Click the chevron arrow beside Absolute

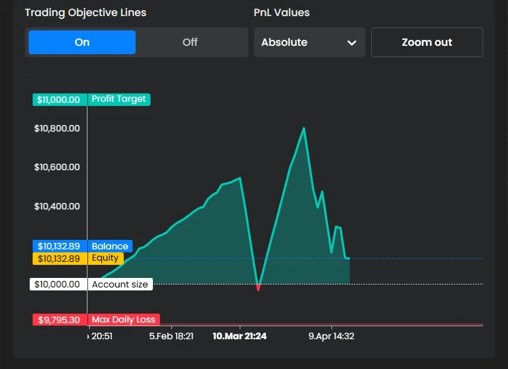pos(352,43)
